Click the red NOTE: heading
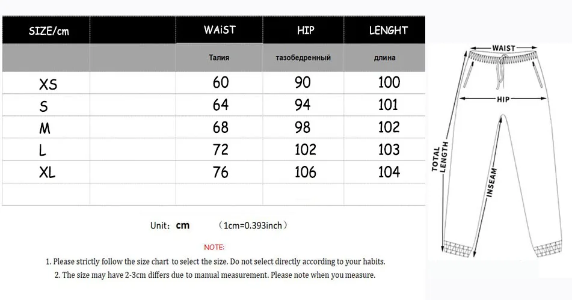 point(214,247)
